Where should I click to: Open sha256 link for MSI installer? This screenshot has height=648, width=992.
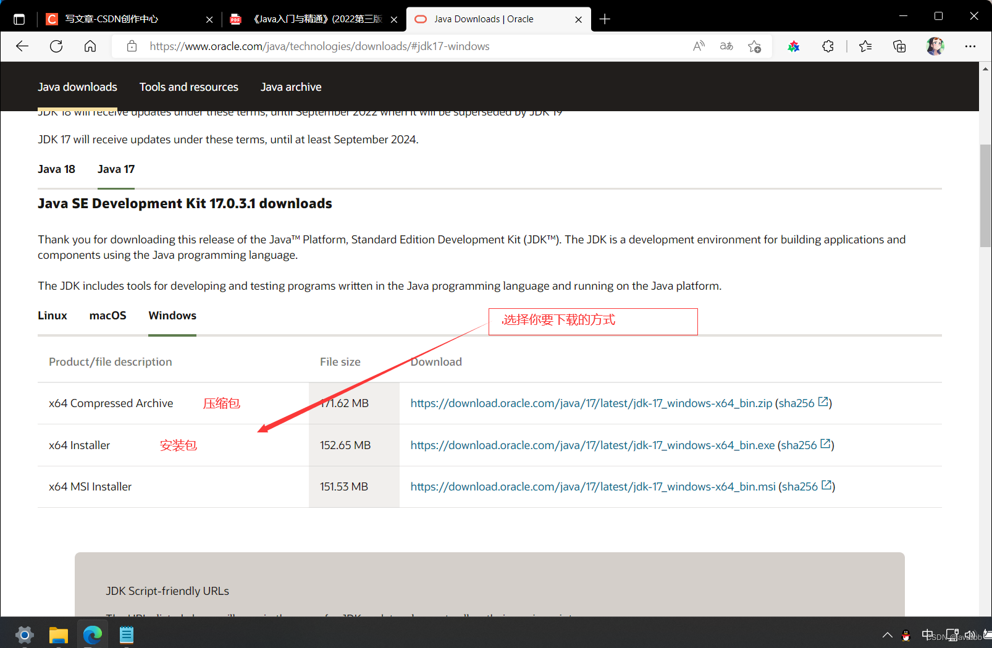tap(807, 487)
